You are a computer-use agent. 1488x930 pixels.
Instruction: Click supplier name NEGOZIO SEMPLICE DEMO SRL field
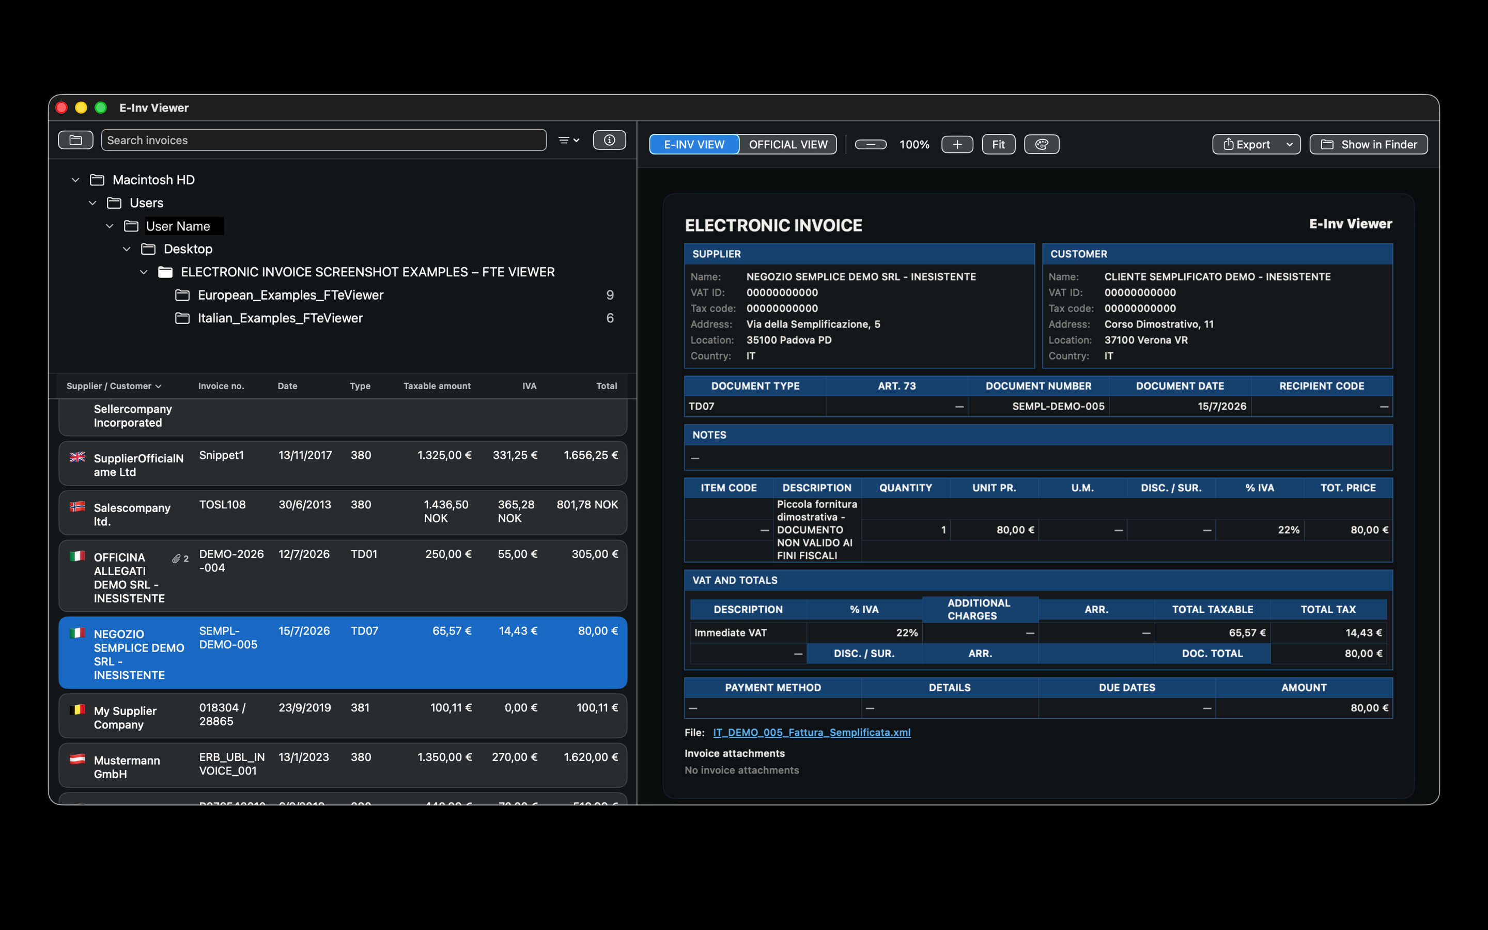[861, 277]
